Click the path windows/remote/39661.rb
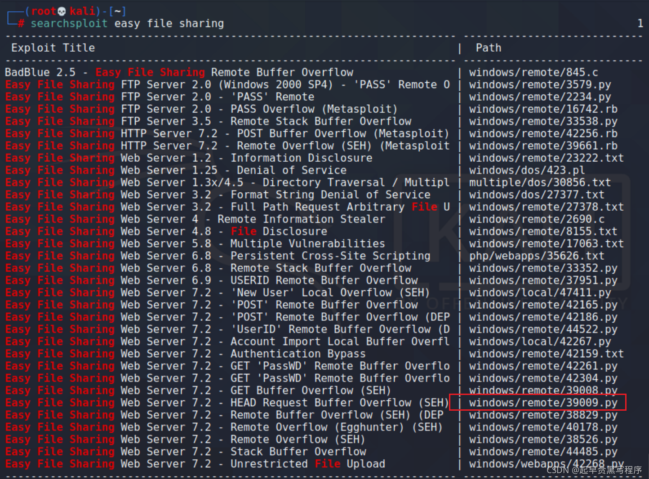 coord(543,146)
